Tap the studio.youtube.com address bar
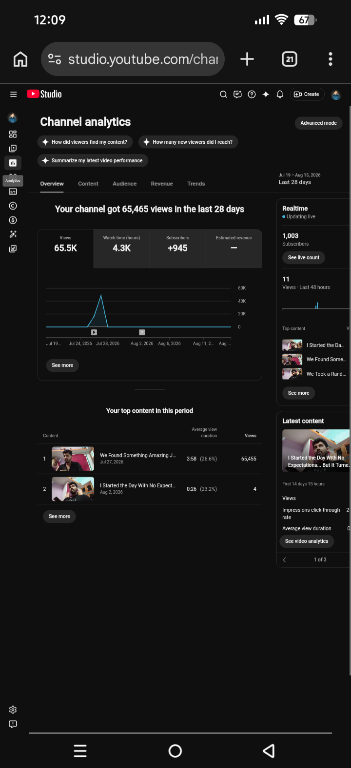 tap(133, 59)
